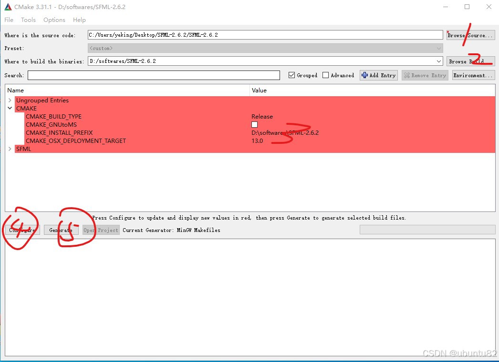Viewport: 499px width, 362px height.
Task: Click the CMake logo in the title bar
Action: pyautogui.click(x=8, y=7)
